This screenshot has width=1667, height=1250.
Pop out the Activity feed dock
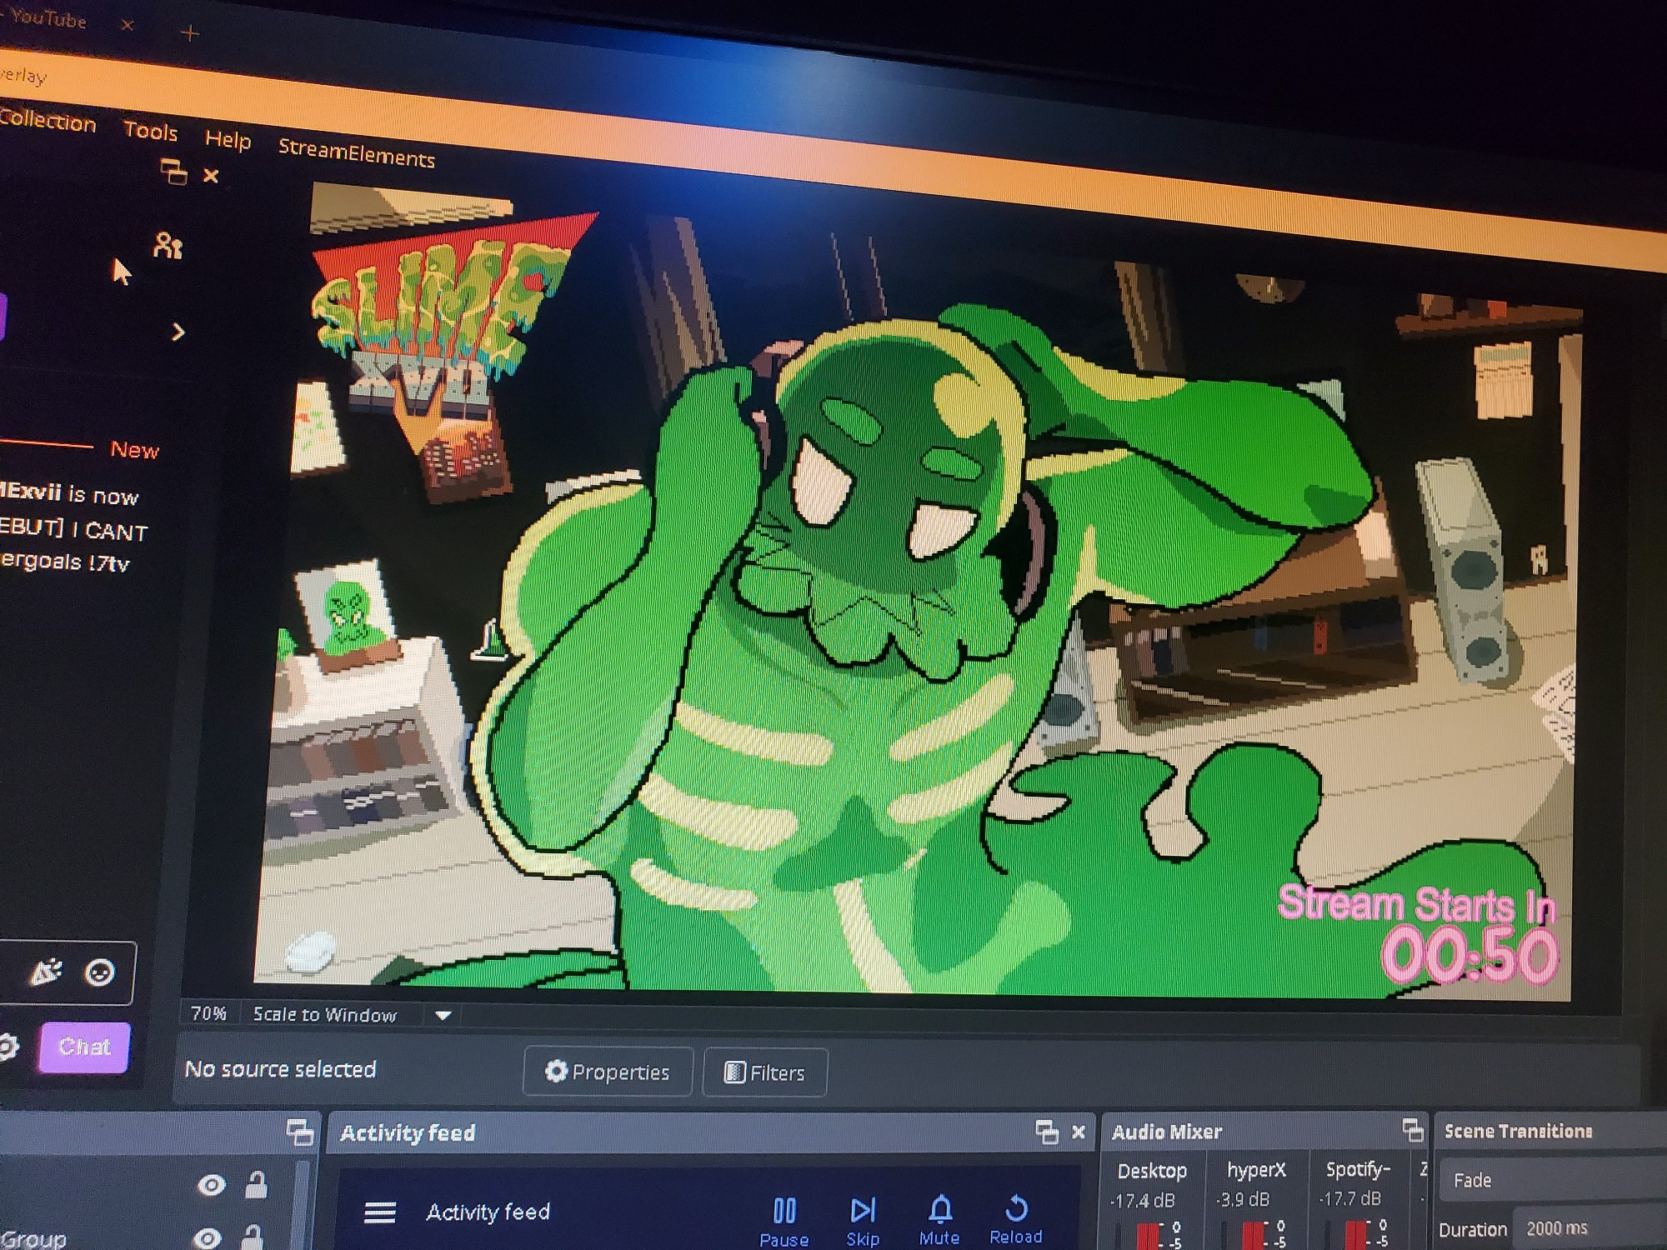1047,1131
